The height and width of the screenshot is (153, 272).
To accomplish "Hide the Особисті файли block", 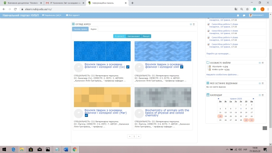I will coord(260,63).
